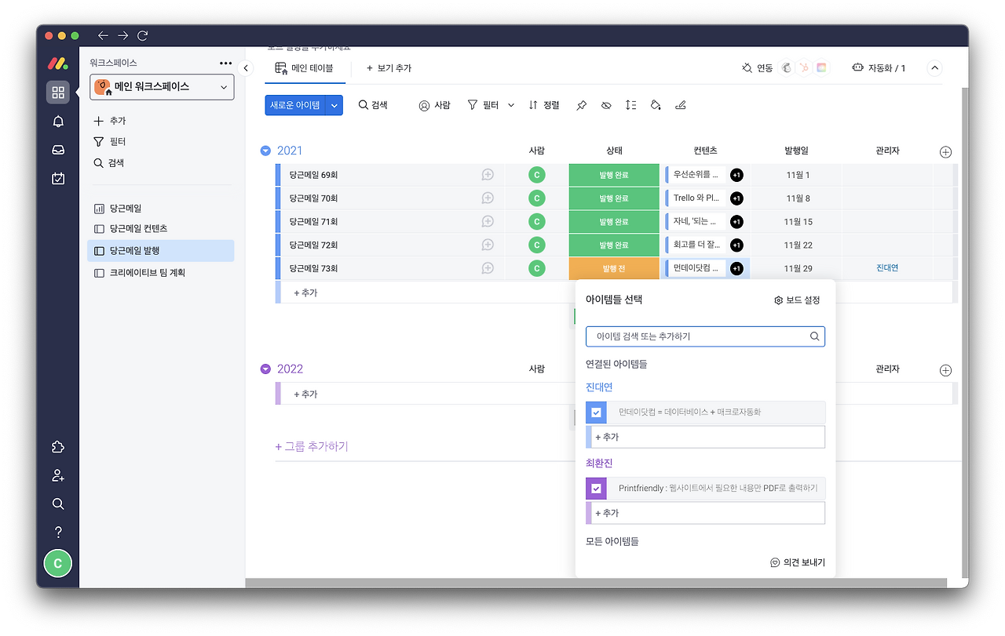
Task: Open the 새로운 아이템 dropdown arrow
Action: coord(334,105)
